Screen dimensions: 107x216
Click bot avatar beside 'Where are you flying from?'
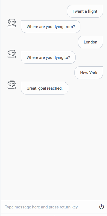tap(12, 23)
